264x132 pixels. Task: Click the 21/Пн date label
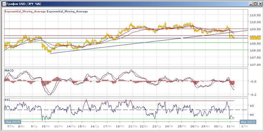[x=133, y=127]
